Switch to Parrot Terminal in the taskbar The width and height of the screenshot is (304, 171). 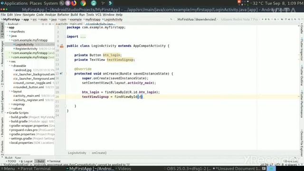click(x=34, y=169)
